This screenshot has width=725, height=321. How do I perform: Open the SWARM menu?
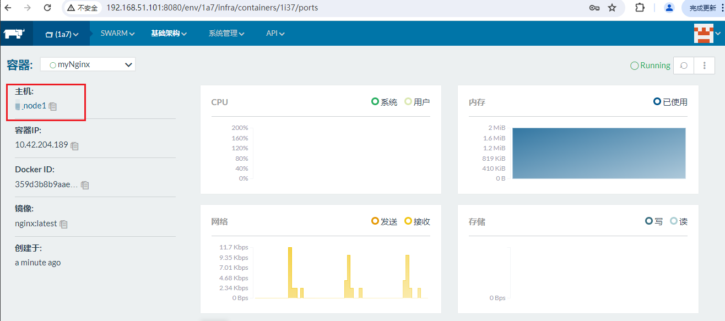(x=117, y=34)
